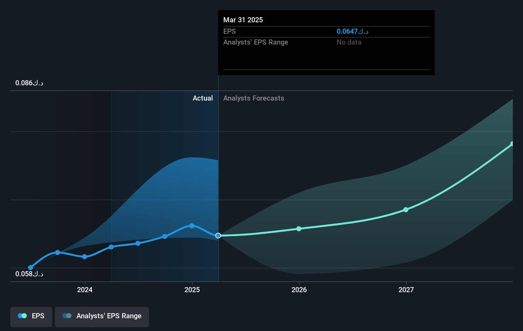This screenshot has height=331, width=523.
Task: Click the Analysts Forecasts section label
Action: [254, 98]
